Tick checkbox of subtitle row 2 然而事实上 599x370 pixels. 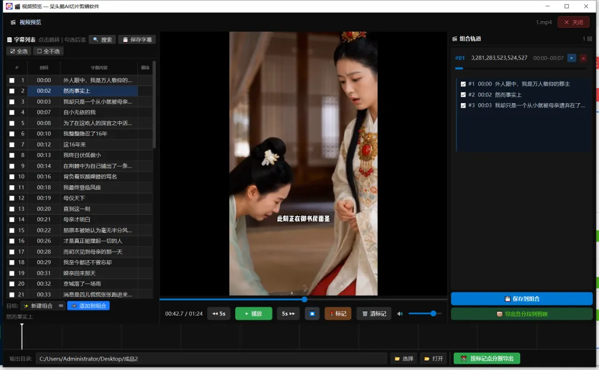coord(12,91)
